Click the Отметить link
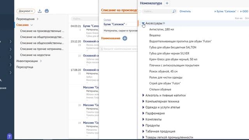This screenshot has height=140, width=249. coord(185,11)
